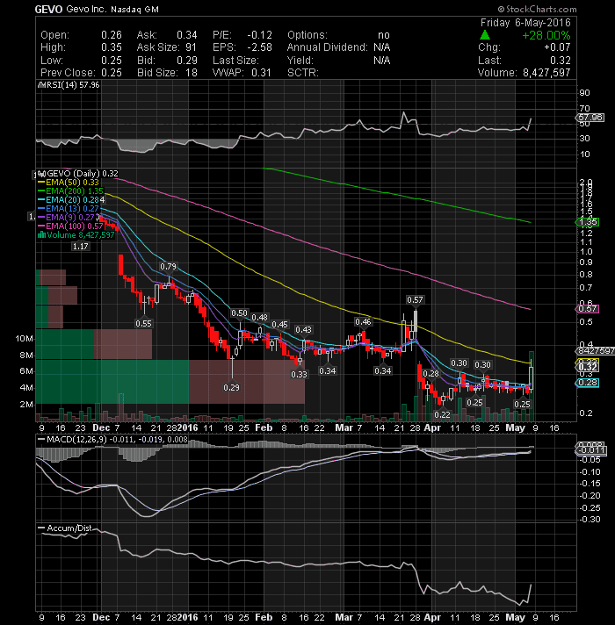Click 'May' on the bottom date axis

tap(516, 617)
